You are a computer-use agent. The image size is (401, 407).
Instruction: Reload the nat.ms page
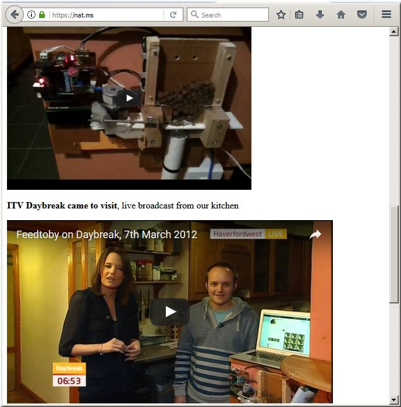coord(173,15)
